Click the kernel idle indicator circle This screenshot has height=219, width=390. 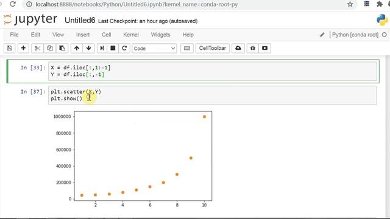point(385,35)
